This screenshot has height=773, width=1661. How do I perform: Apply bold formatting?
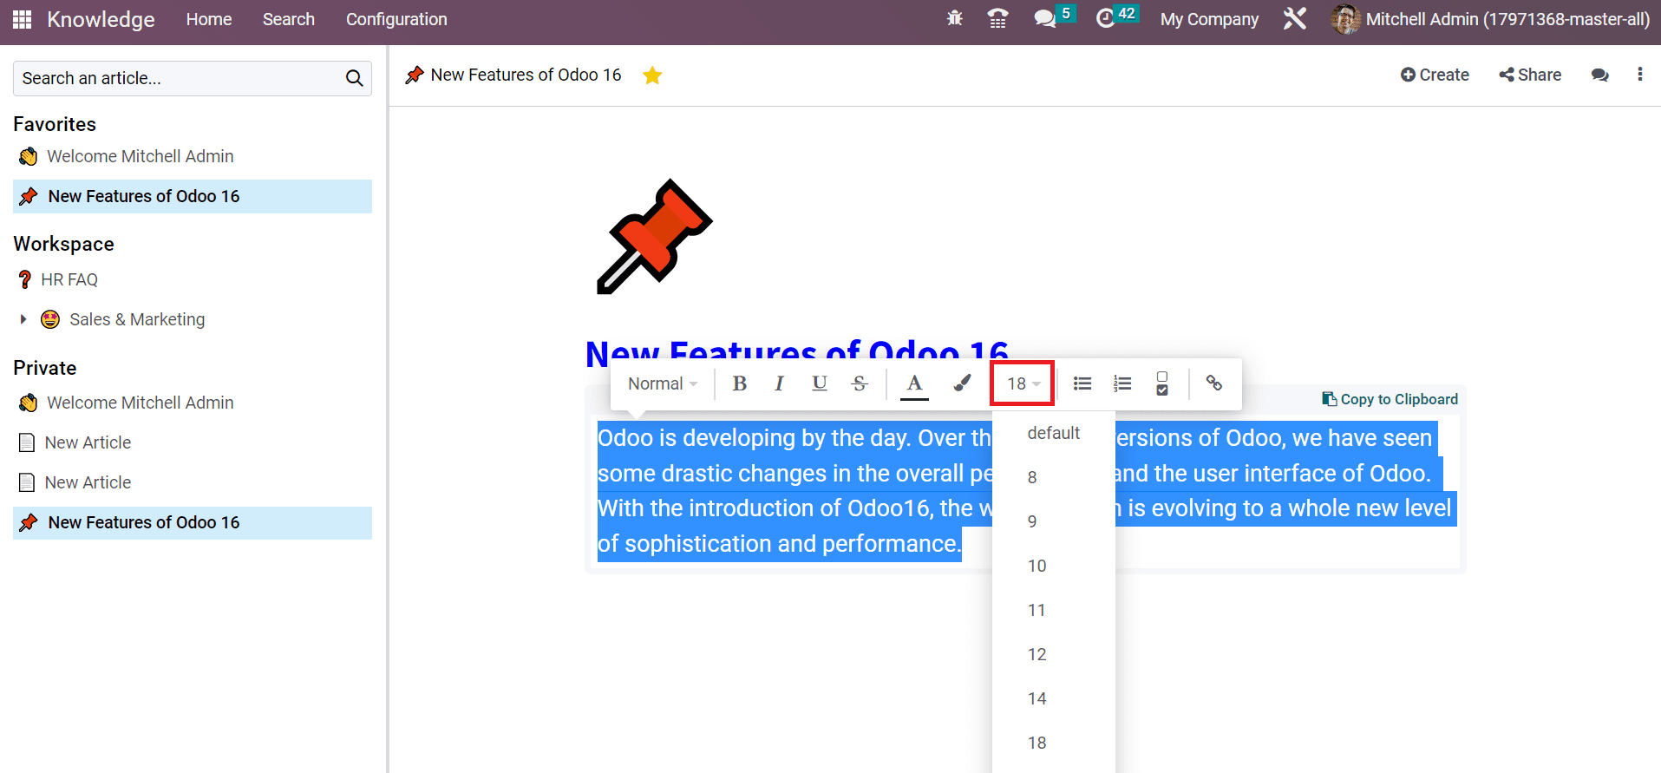[x=739, y=383]
